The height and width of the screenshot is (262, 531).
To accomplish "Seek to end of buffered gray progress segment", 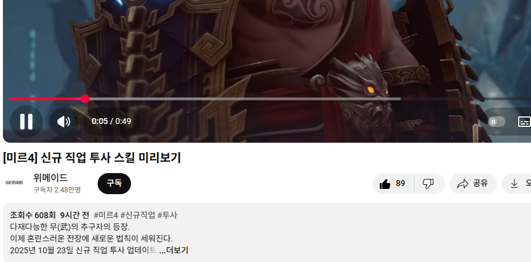I will click(x=399, y=99).
